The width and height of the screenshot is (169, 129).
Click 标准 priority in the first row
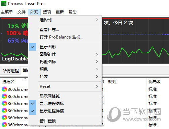point(153,89)
